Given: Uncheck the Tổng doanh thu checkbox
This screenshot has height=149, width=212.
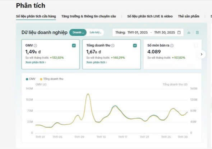Looking at the screenshot, I should (x=135, y=46).
